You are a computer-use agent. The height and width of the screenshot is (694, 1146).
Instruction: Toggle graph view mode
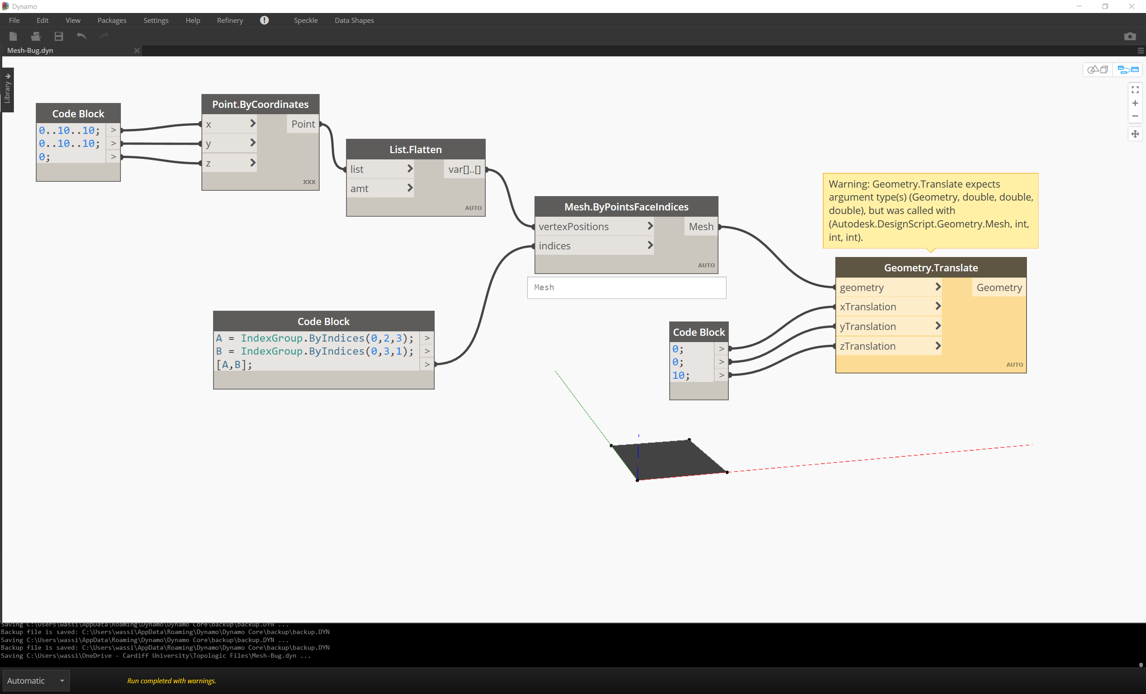(1127, 69)
